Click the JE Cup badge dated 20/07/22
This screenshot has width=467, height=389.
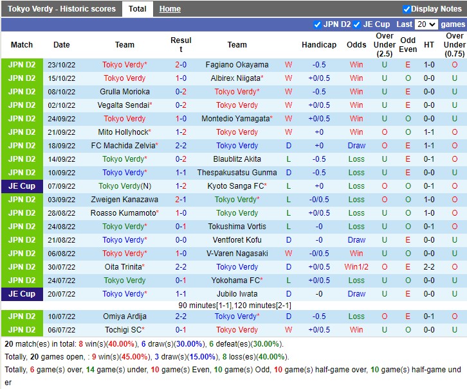click(22, 294)
